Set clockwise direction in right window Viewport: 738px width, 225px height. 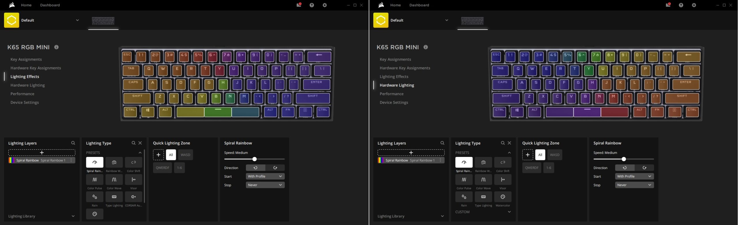coord(644,168)
